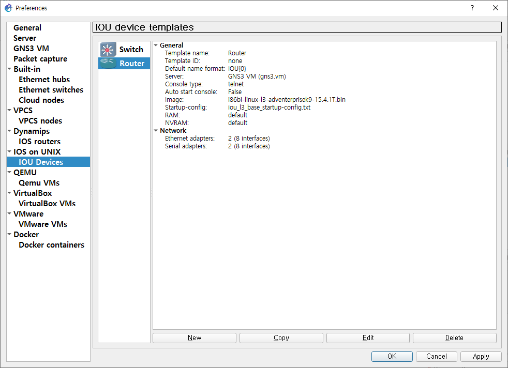The height and width of the screenshot is (368, 508).
Task: Collapse the General details group
Action: click(x=156, y=45)
